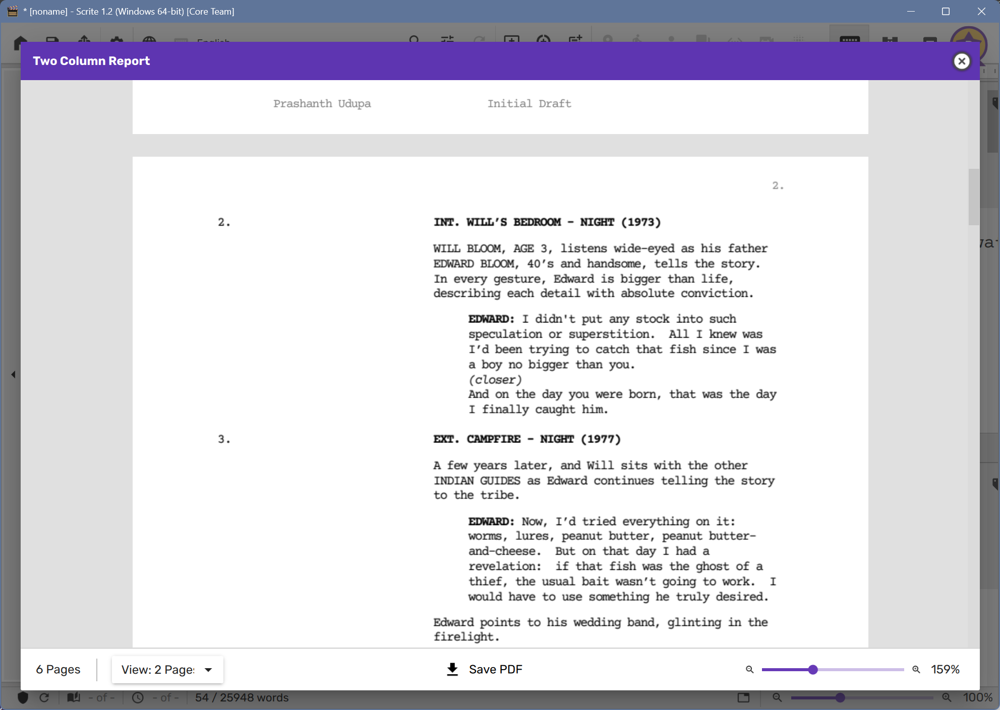Image resolution: width=1000 pixels, height=710 pixels.
Task: Click the Two Column Report dialog title
Action: point(91,61)
